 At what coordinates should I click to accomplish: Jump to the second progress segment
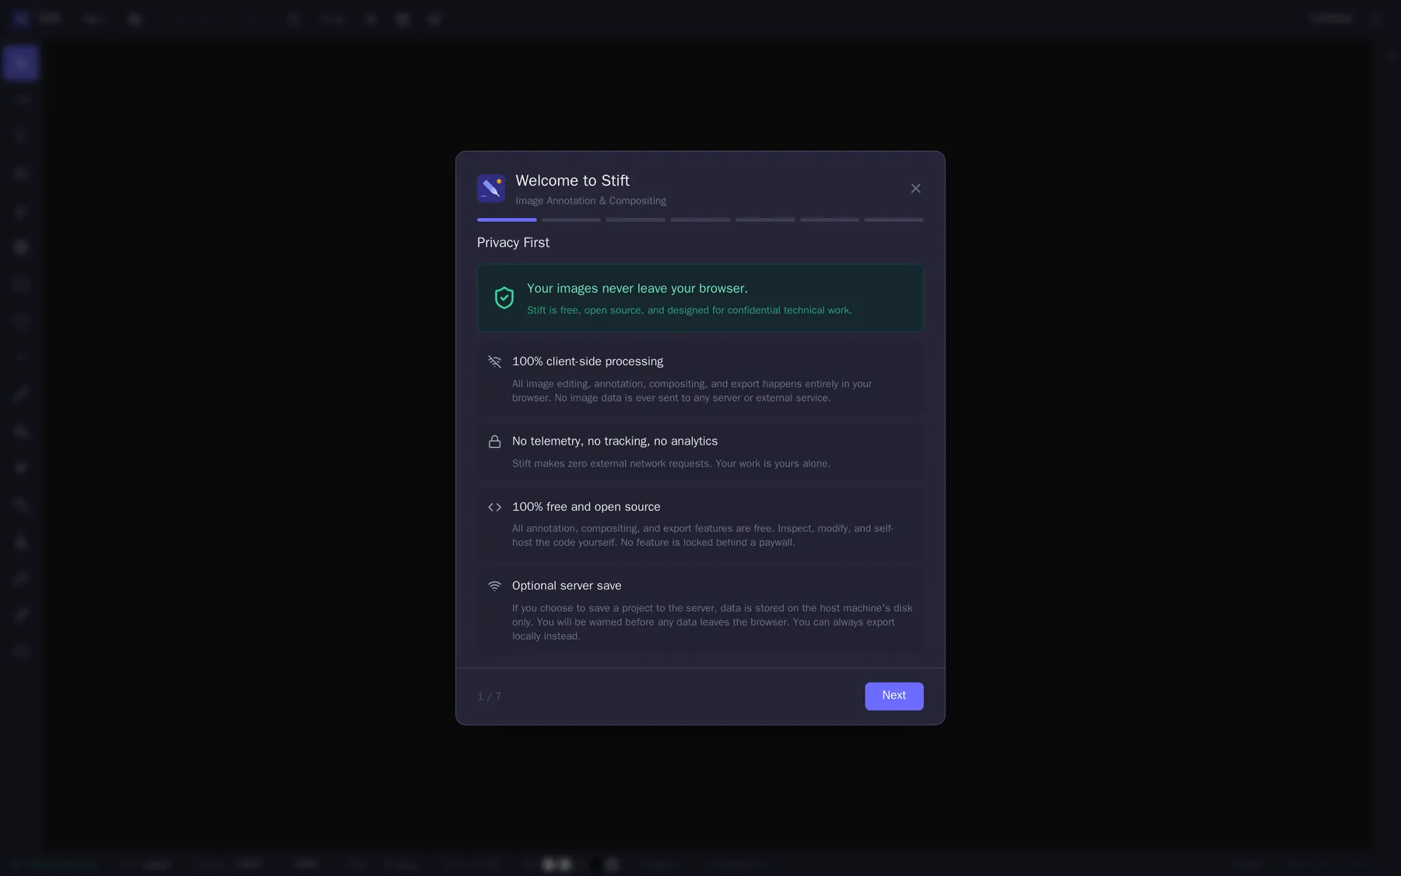pos(571,220)
